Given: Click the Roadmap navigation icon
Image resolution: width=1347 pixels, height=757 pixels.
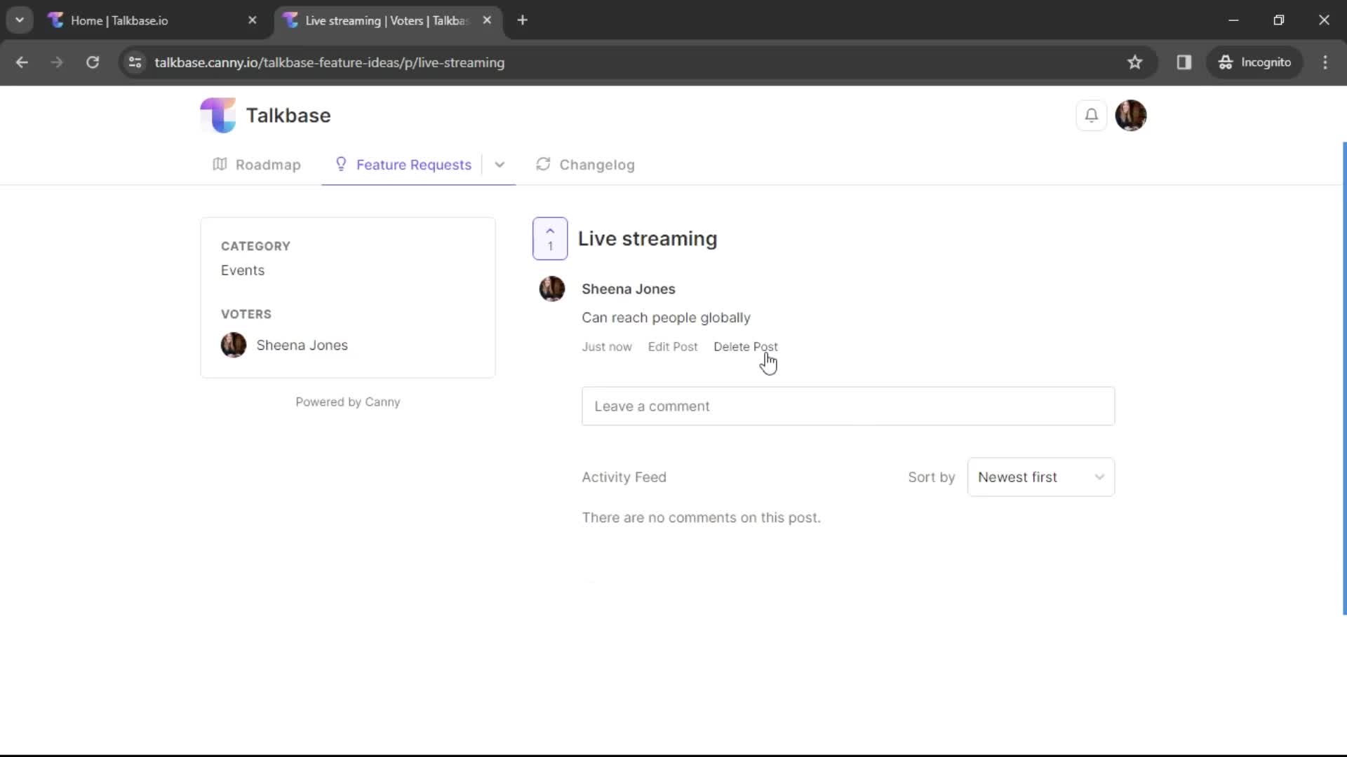Looking at the screenshot, I should click(x=220, y=165).
